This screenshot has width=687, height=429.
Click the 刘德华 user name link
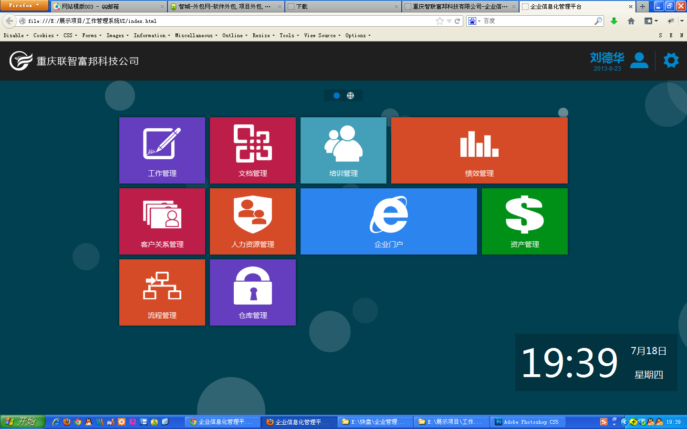[607, 58]
